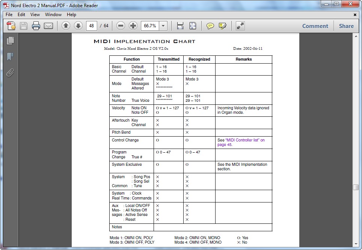Go to the next page arrow
Viewport: 362px width, 250px height.
[78, 26]
